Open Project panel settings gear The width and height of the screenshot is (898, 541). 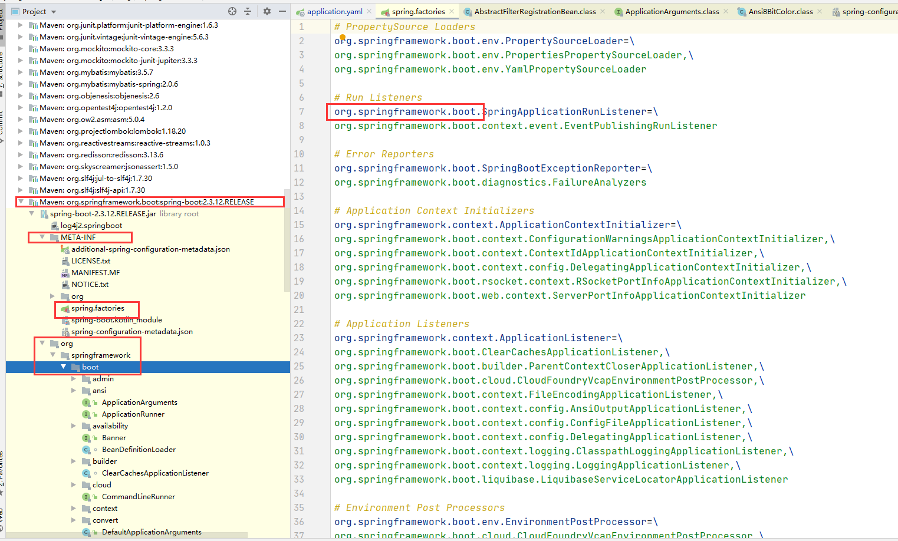pyautogui.click(x=267, y=11)
